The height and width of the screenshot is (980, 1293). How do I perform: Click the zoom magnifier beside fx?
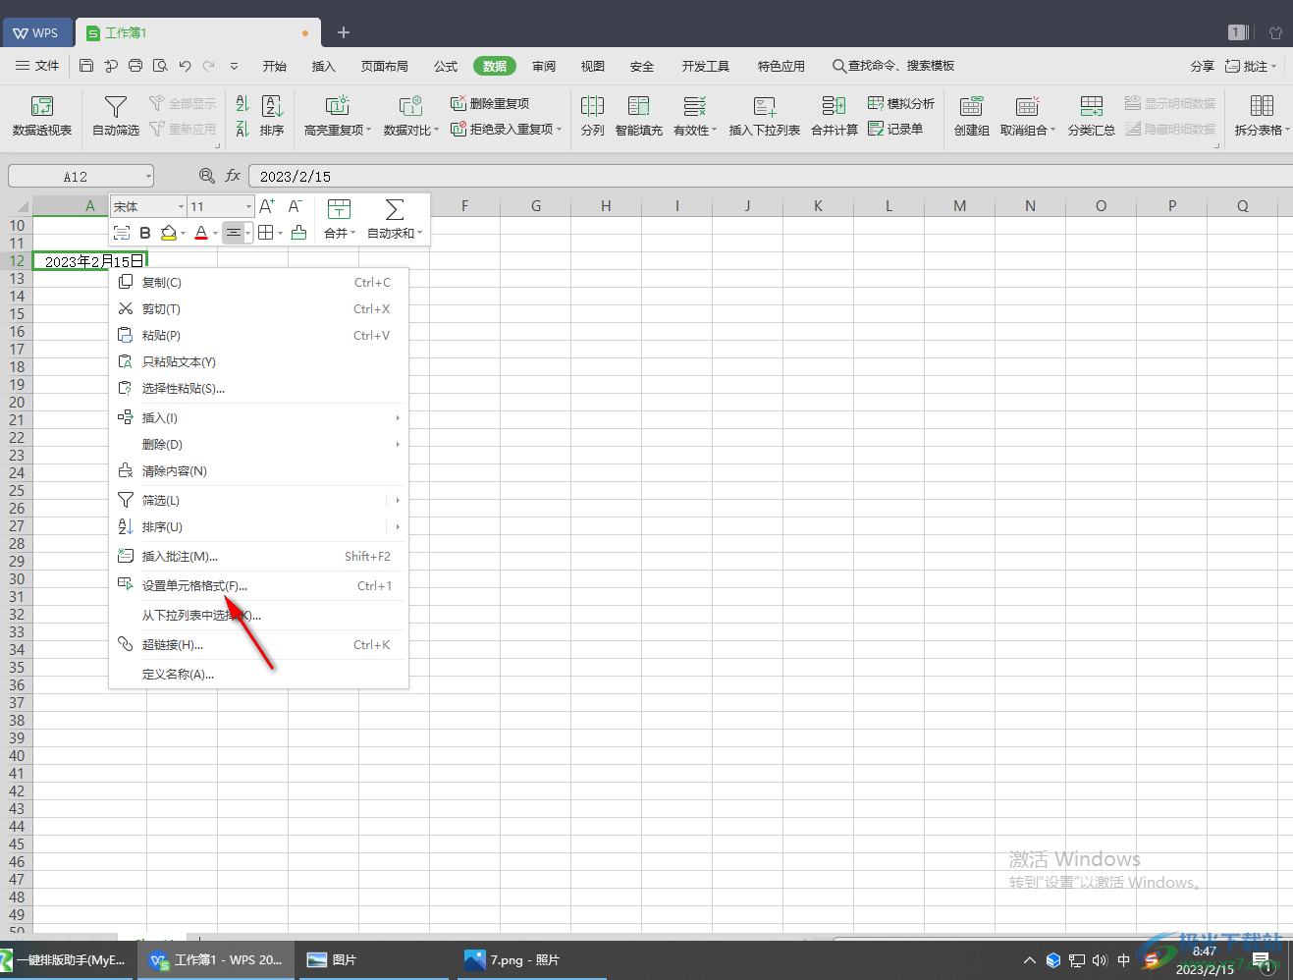pos(207,176)
